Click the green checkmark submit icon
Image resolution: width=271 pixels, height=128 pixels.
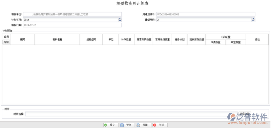click(x=106, y=125)
